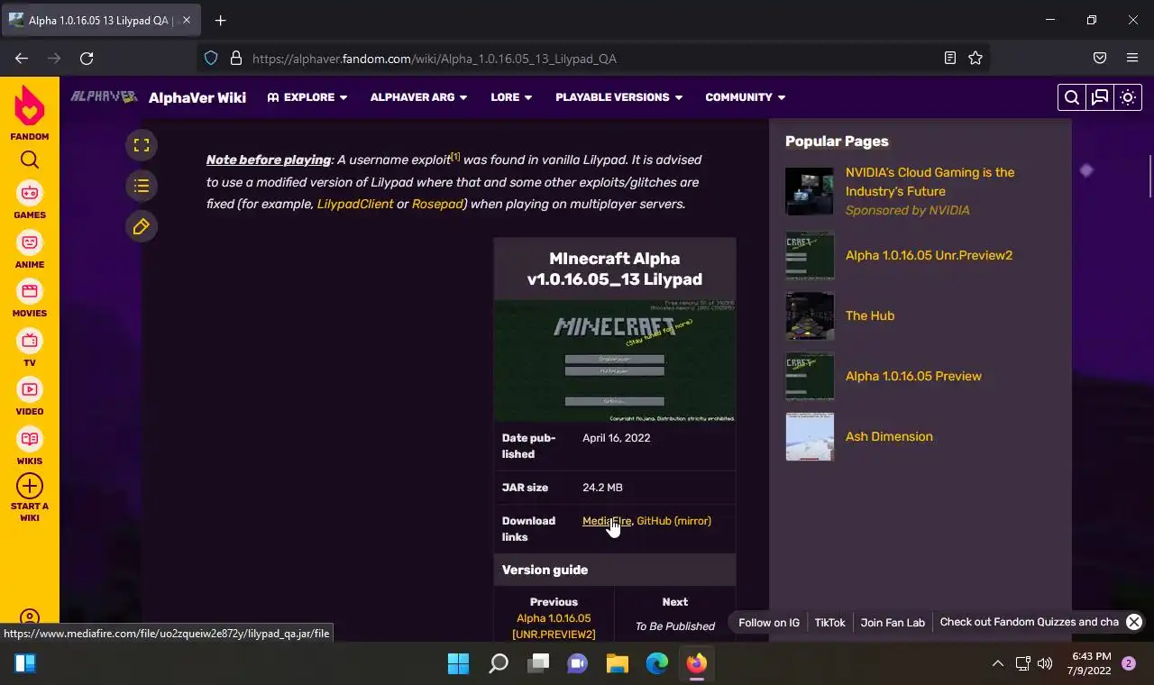This screenshot has height=685, width=1154.
Task: Click the footnote reference [1]
Action: click(455, 157)
